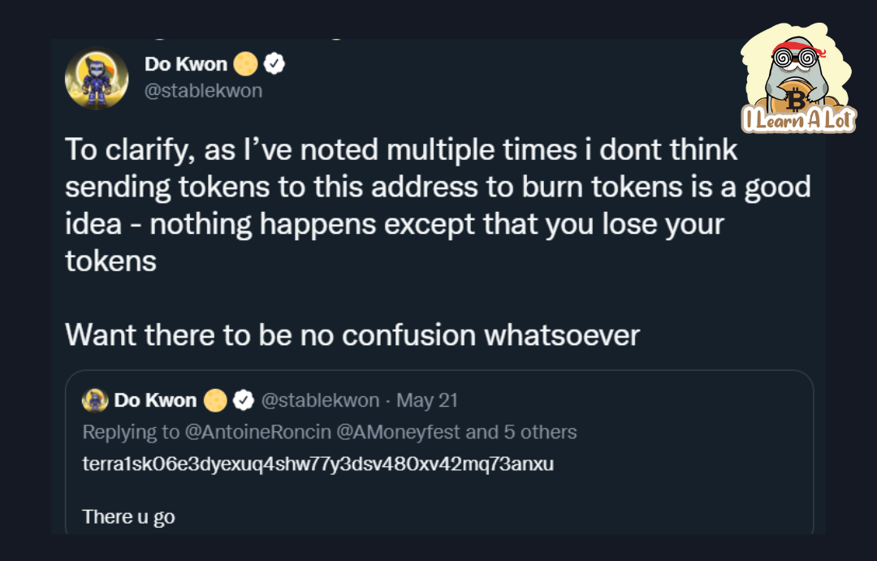Click Do Kwon's profile avatar

(97, 78)
